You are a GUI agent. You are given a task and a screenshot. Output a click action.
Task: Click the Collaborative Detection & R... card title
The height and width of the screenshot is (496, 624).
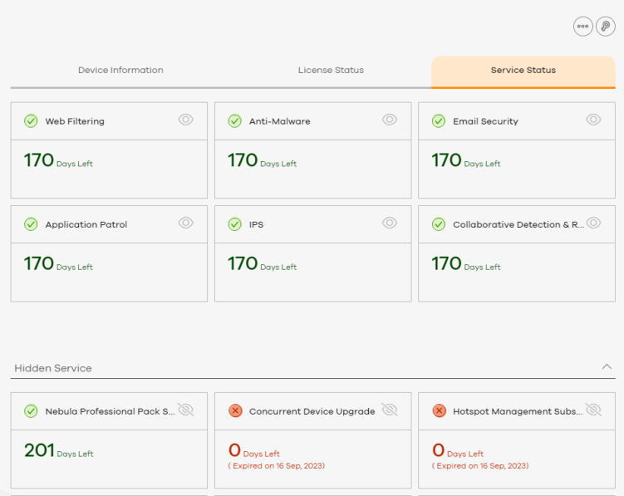click(518, 224)
